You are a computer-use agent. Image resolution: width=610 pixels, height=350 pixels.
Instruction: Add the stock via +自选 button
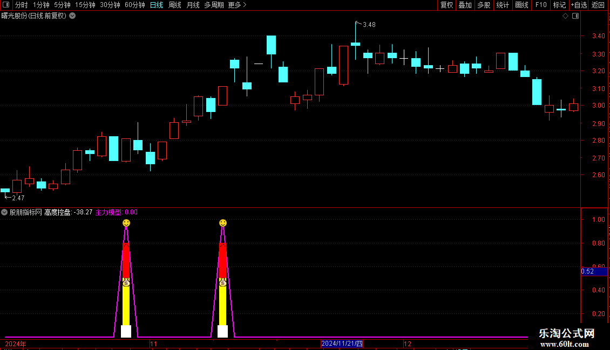(x=579, y=5)
